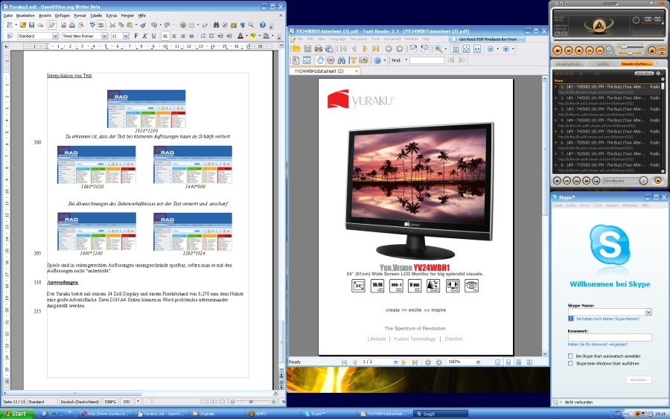The width and height of the screenshot is (670, 419).
Task: Open Datei menu in Writer
Action: pyautogui.click(x=7, y=16)
